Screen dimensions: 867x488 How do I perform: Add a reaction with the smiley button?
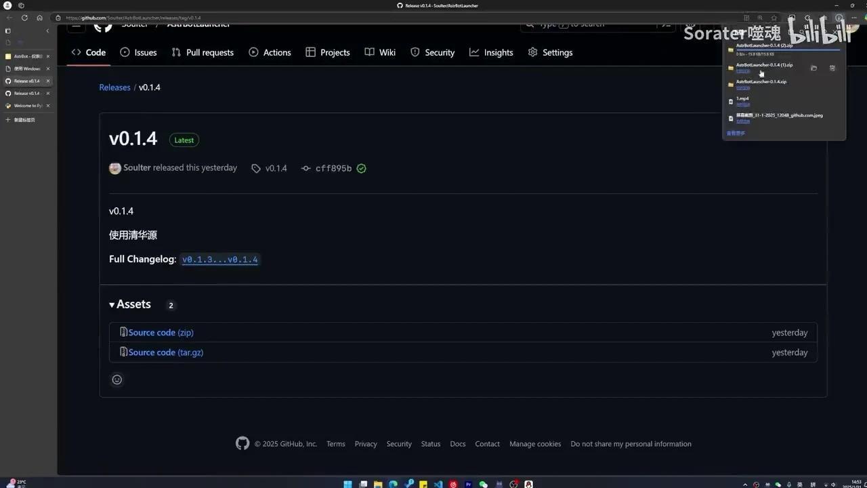pos(117,380)
